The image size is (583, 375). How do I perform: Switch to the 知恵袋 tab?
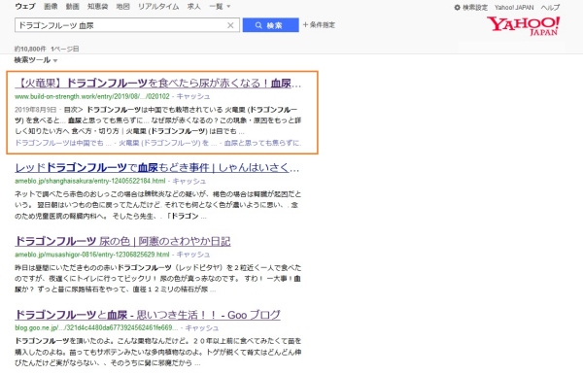click(x=98, y=7)
